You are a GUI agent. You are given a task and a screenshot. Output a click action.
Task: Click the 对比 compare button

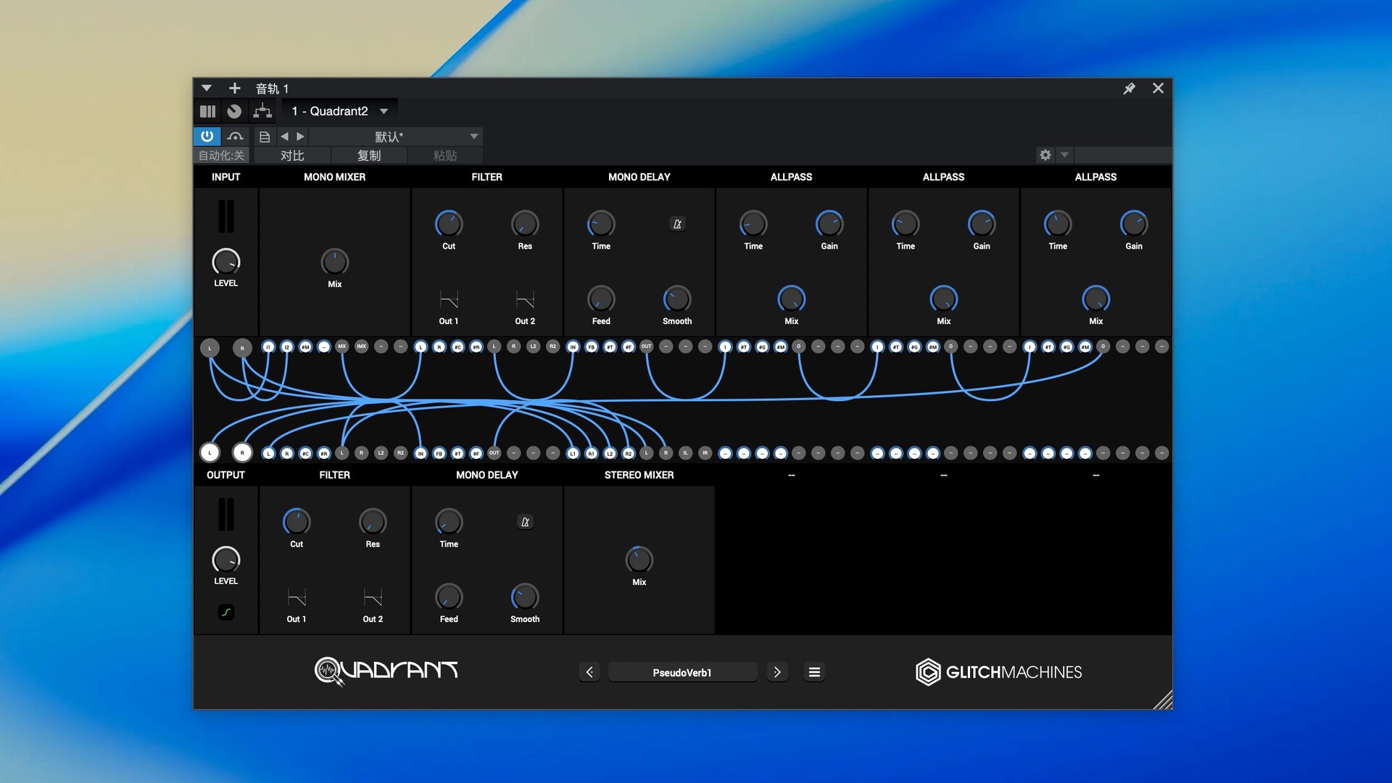point(292,155)
